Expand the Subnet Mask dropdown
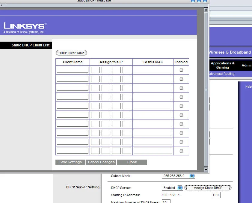This screenshot has width=252, height=203. point(192,176)
